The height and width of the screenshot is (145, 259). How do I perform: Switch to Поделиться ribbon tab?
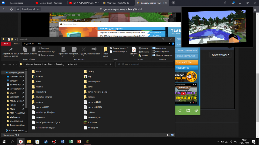[29, 44]
